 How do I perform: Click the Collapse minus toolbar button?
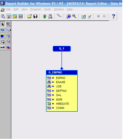click(x=104, y=16)
